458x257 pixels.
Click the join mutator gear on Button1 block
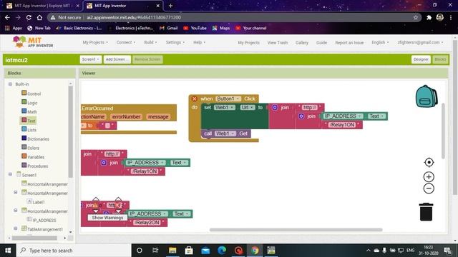[x=275, y=108]
